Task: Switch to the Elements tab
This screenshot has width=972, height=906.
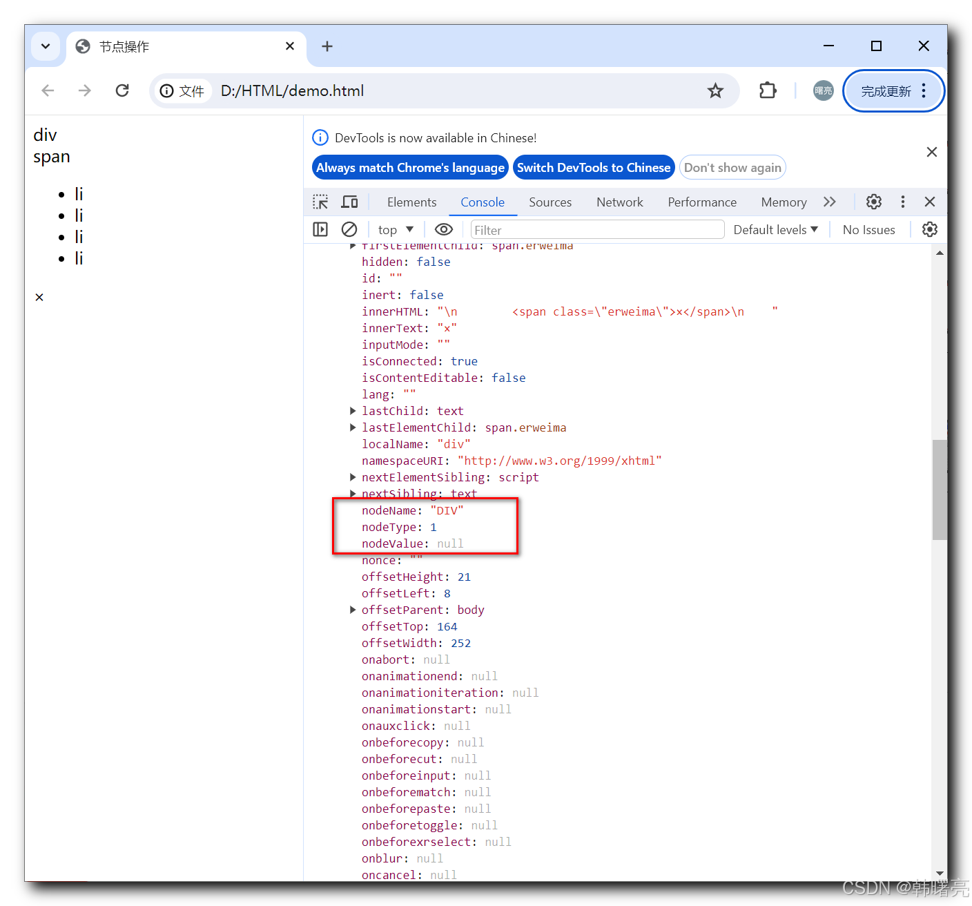Action: click(x=411, y=202)
